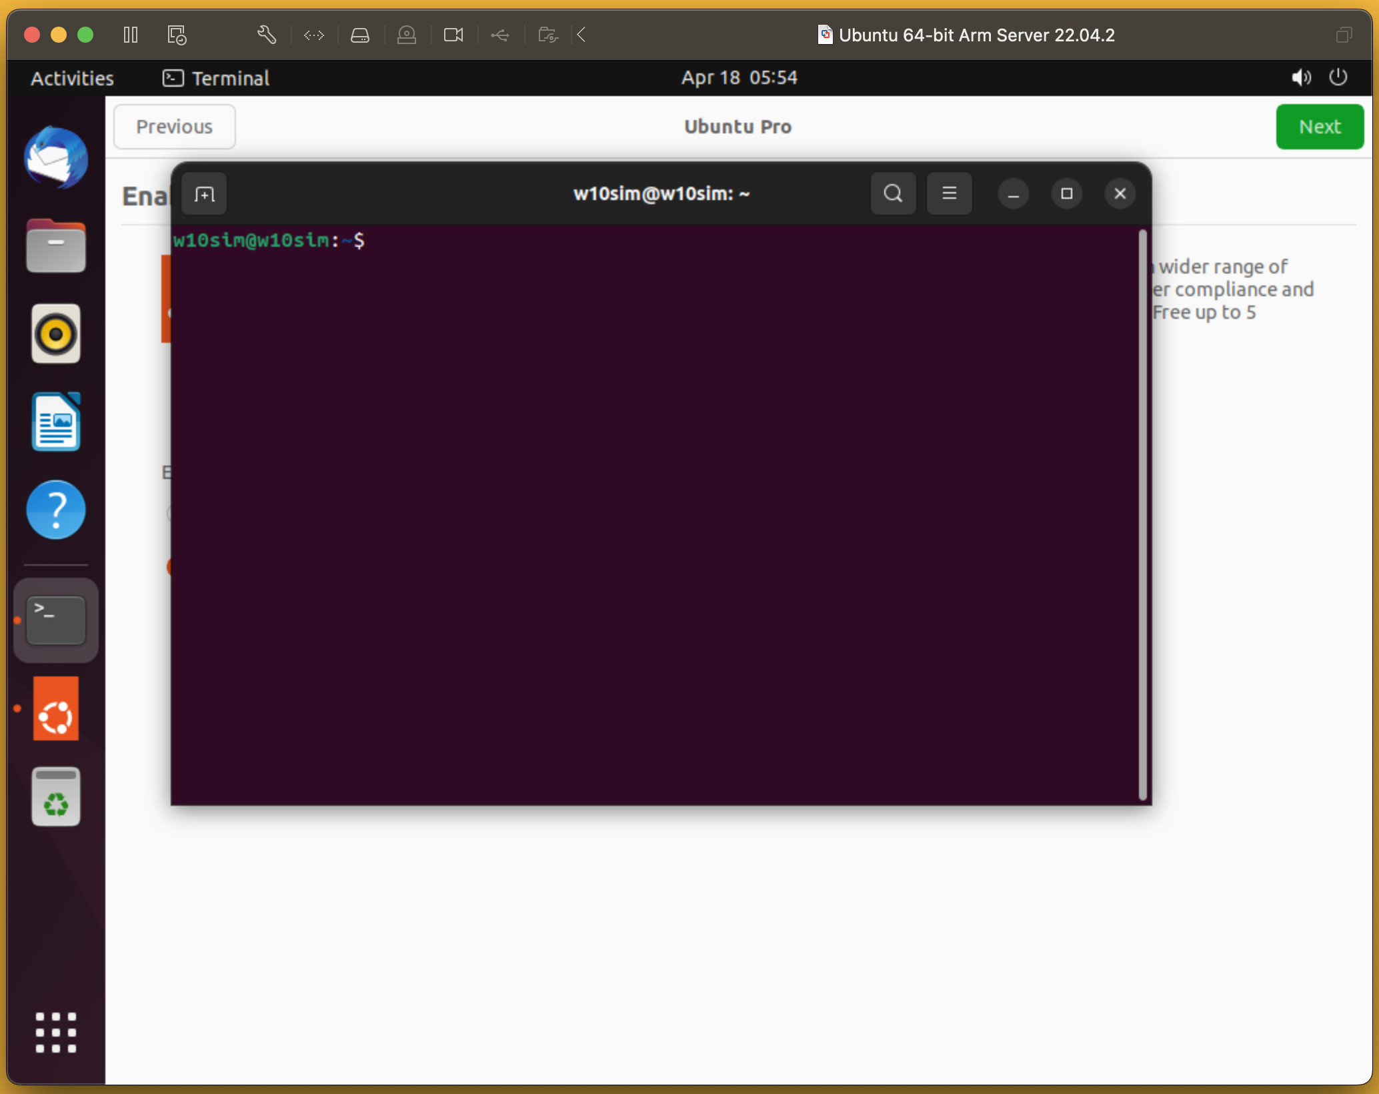
Task: Click the macOS yellow minimize button
Action: [x=59, y=35]
